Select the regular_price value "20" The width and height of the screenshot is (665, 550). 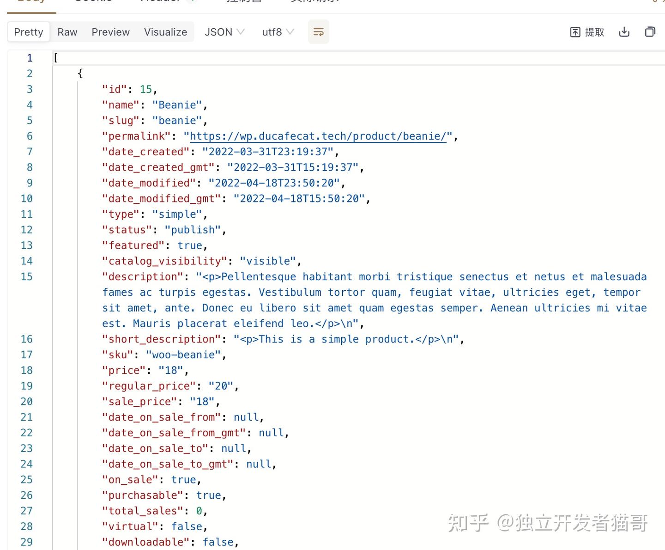click(x=221, y=386)
